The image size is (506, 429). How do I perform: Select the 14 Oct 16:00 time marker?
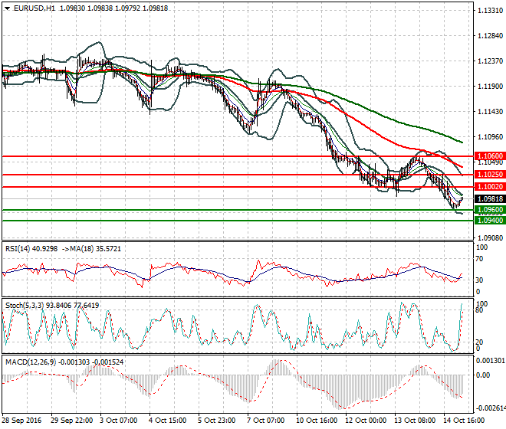[462, 421]
